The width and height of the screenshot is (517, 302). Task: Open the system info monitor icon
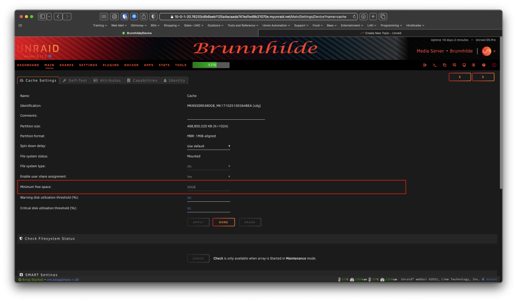pos(464,65)
